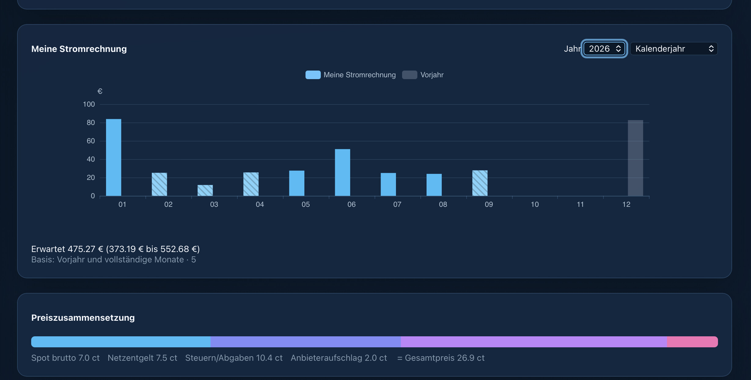Click the blue Spot brutto bar segment
The height and width of the screenshot is (380, 751).
(121, 342)
